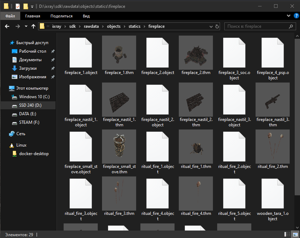The width and height of the screenshot is (300, 238).
Task: Open the Вид ribbon tab
Action: click(x=86, y=16)
